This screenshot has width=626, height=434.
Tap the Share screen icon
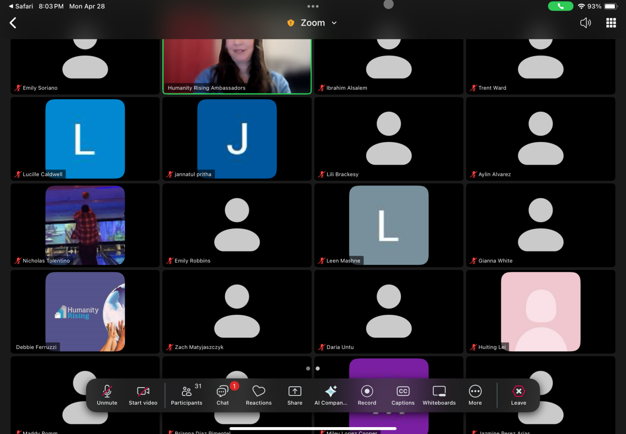click(x=295, y=395)
